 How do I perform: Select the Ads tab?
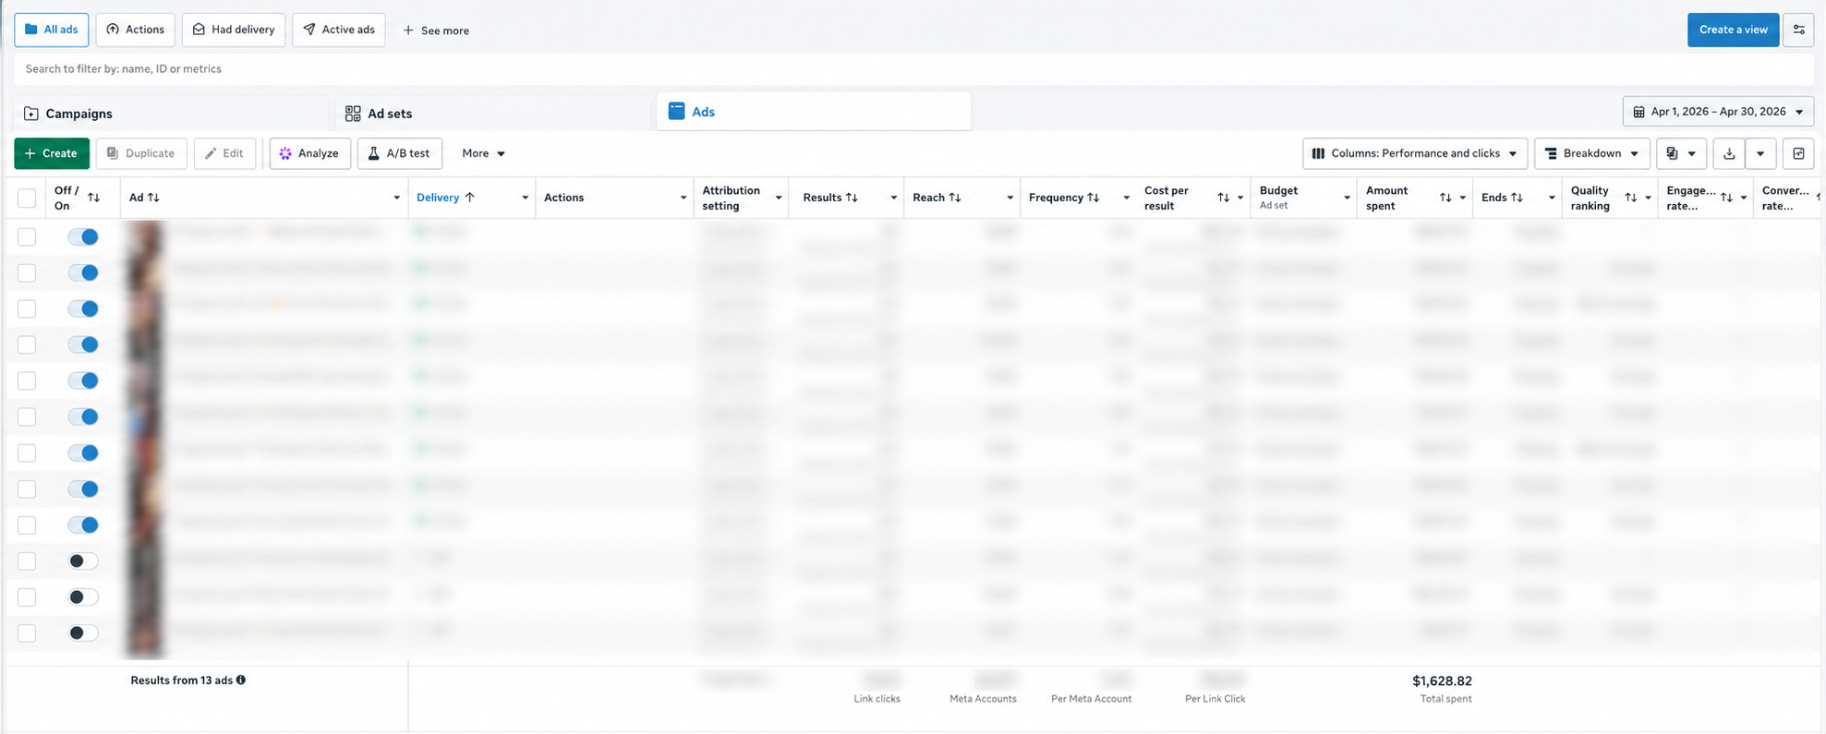[x=814, y=112]
